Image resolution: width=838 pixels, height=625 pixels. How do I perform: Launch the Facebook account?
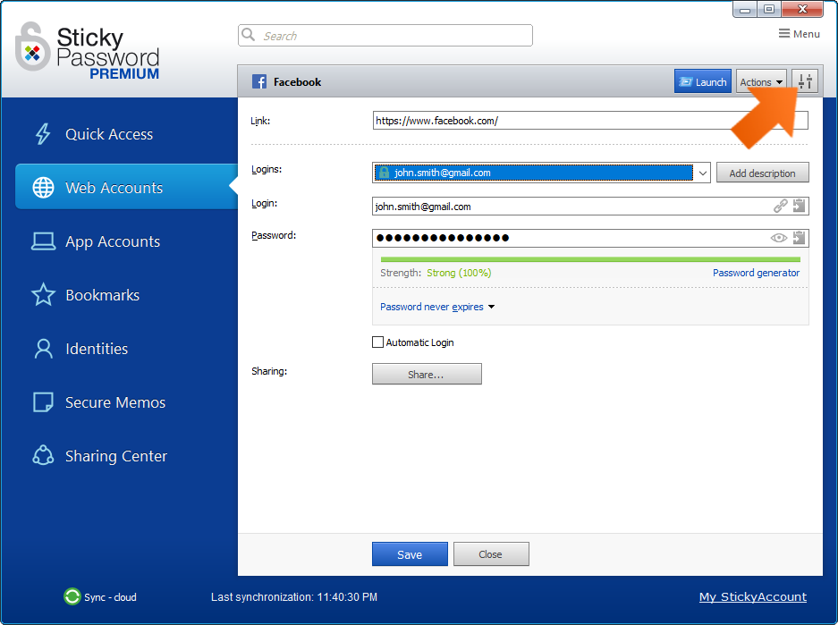pyautogui.click(x=703, y=81)
